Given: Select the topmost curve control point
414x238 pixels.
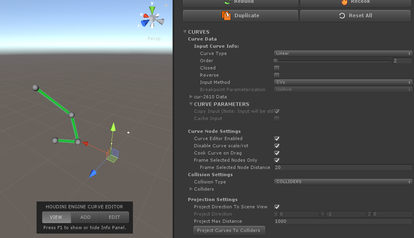Looking at the screenshot, I should pos(35,88).
